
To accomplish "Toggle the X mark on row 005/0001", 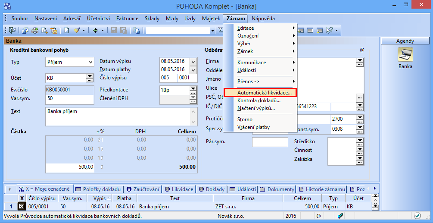I will pos(22,207).
